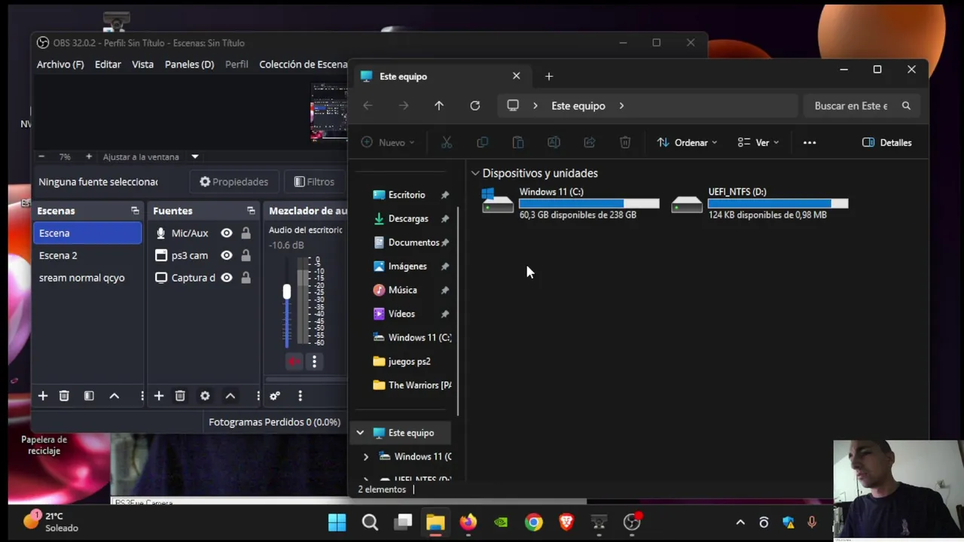The width and height of the screenshot is (964, 542).
Task: Select Escena 2 in scenes list
Action: coord(87,255)
